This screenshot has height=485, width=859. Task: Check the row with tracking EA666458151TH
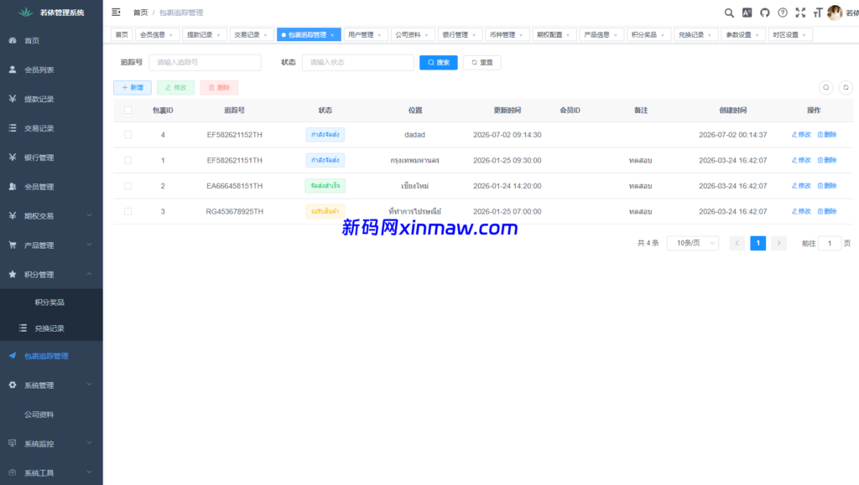[x=128, y=186]
